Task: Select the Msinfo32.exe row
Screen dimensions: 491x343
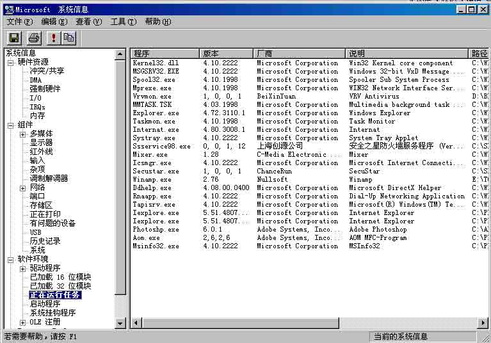Action: (309, 246)
